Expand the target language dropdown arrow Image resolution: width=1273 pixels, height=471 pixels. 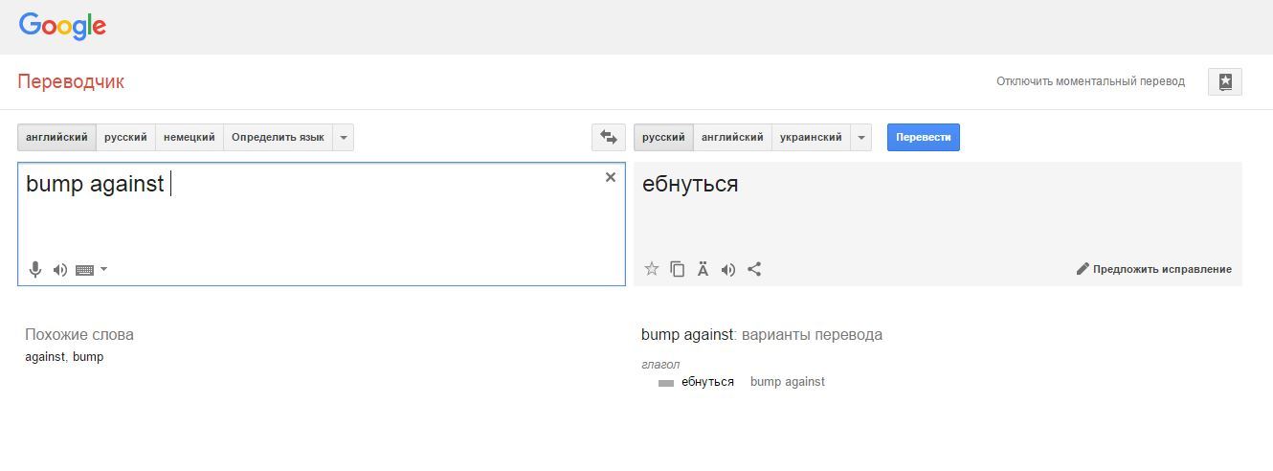click(x=861, y=137)
